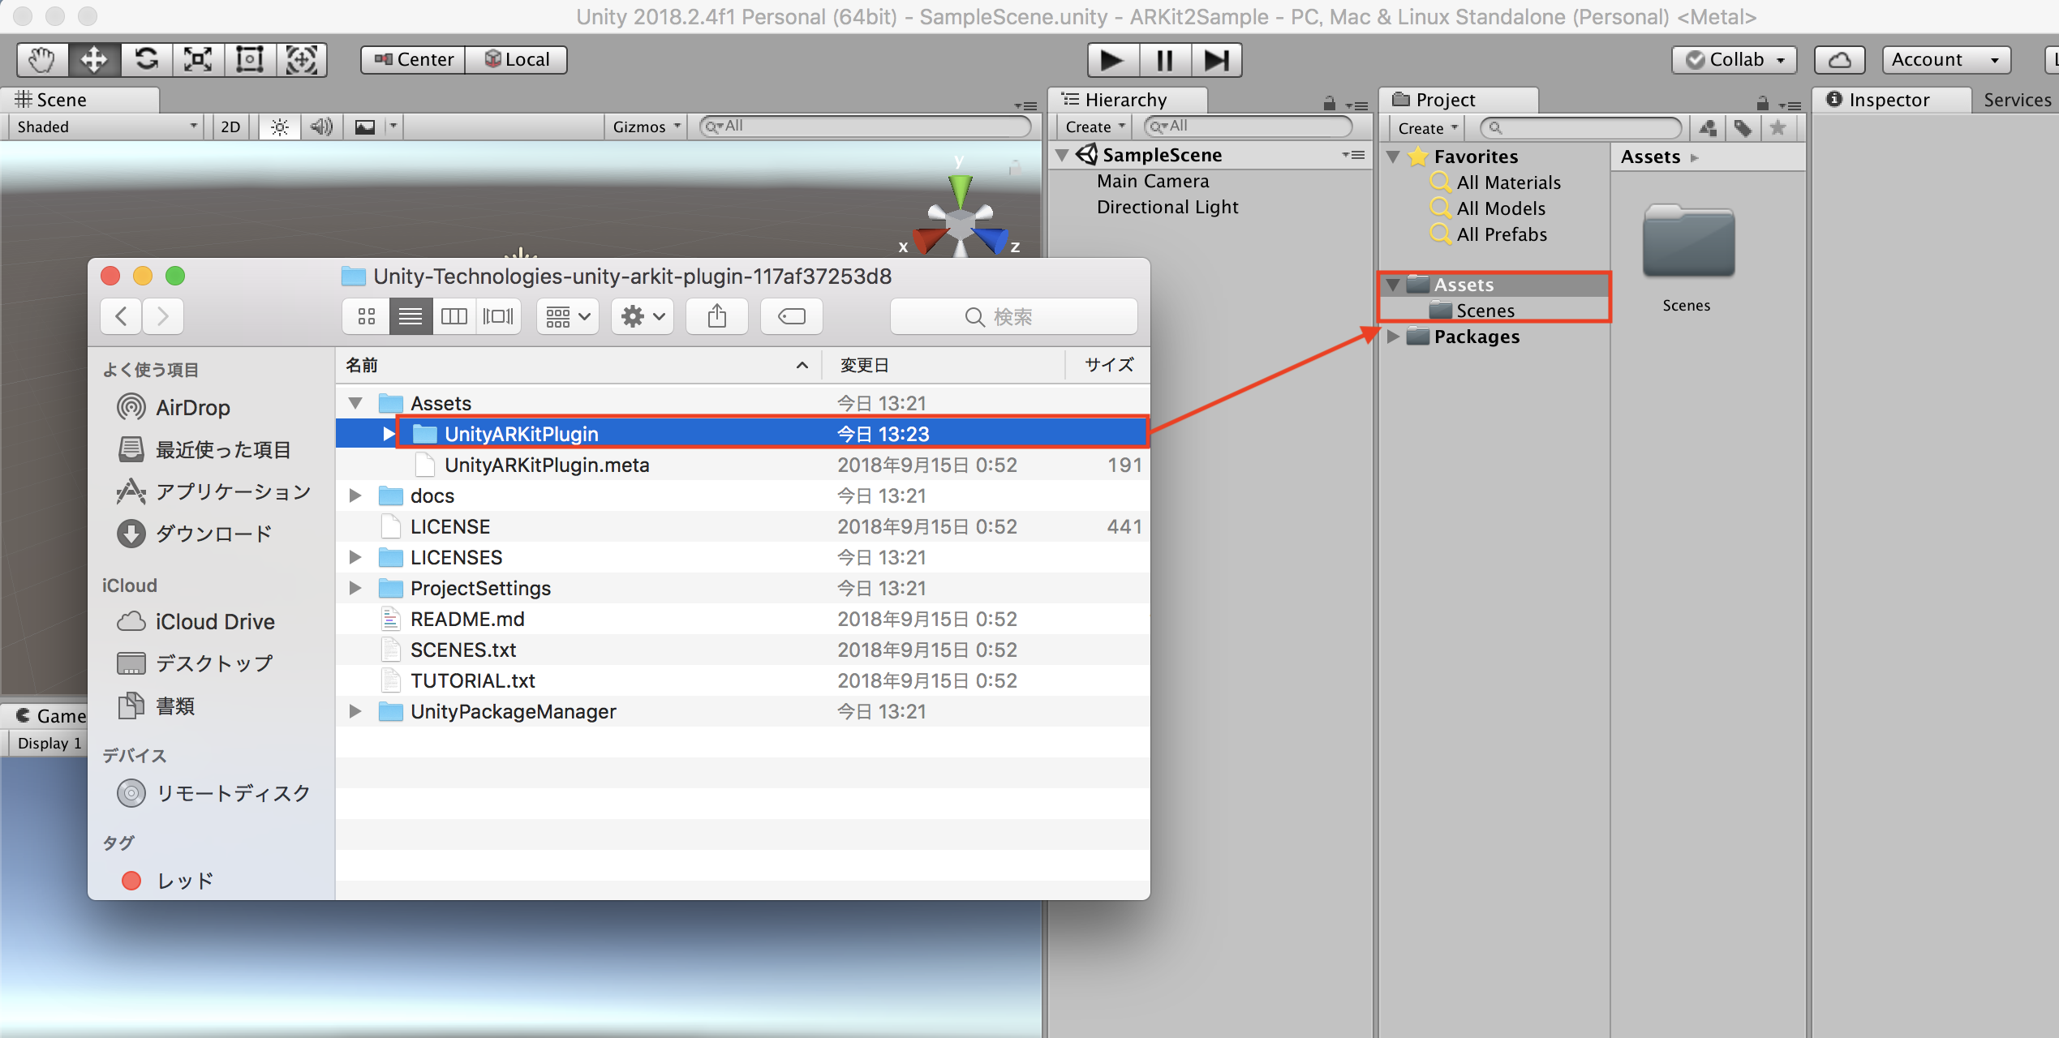The image size is (2059, 1038).
Task: Click the Finder search field
Action: tap(1013, 316)
